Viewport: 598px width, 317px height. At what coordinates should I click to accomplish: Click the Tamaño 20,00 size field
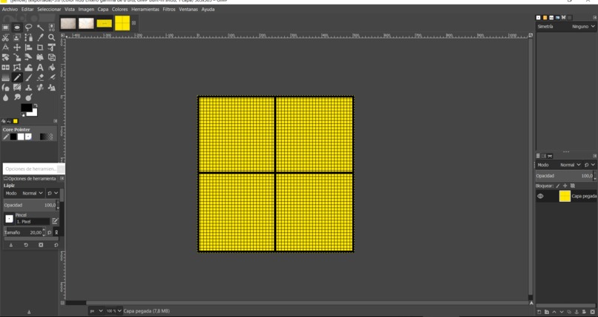point(23,232)
